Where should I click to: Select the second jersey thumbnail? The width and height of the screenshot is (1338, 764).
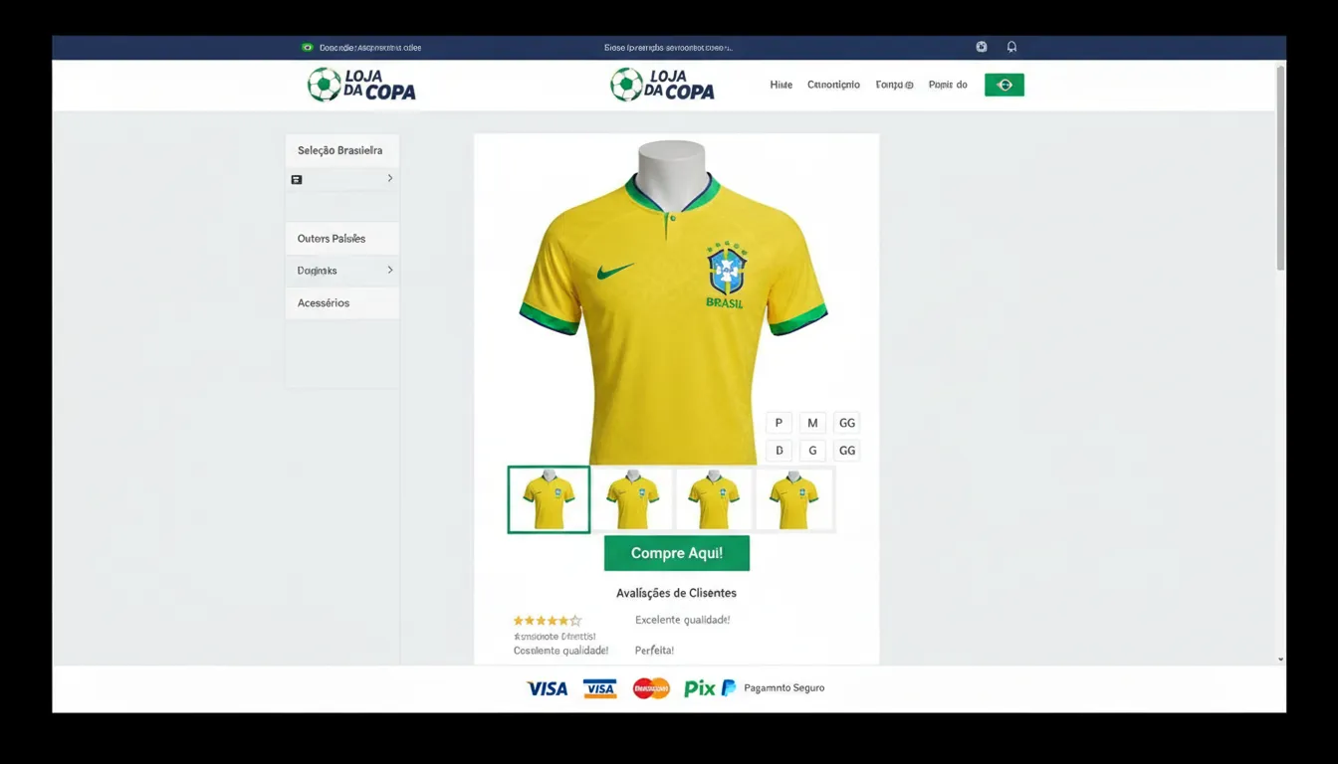(630, 497)
